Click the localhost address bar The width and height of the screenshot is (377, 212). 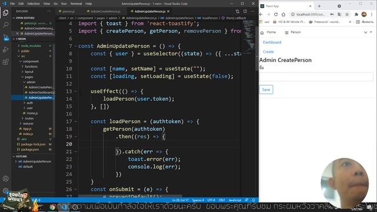[x=310, y=14]
